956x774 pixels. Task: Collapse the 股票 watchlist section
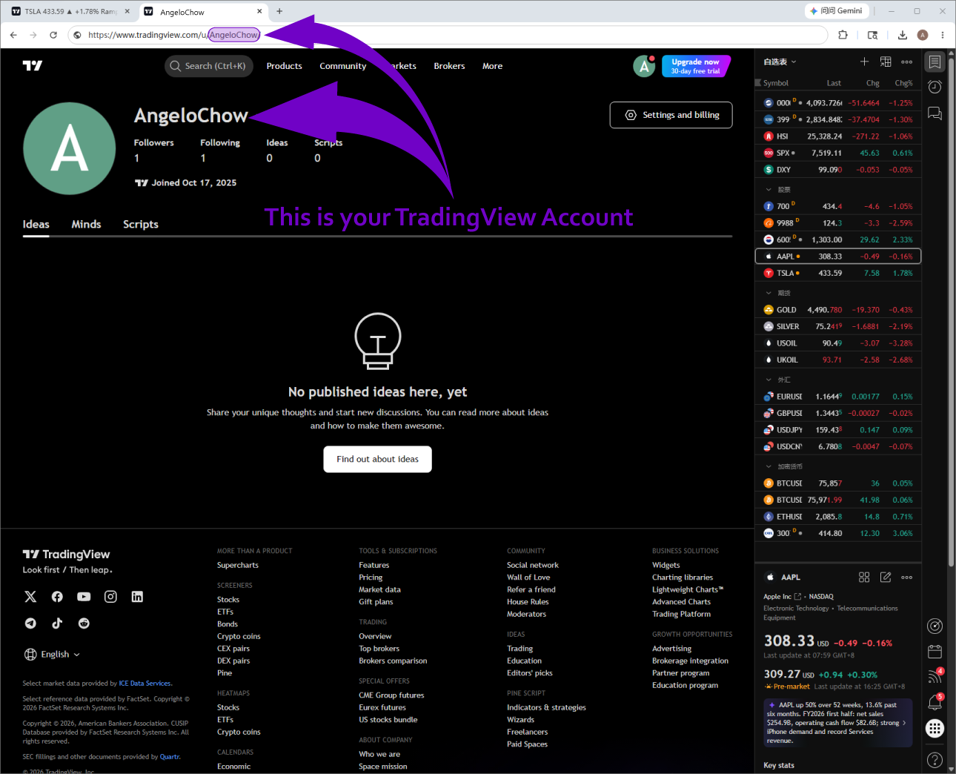point(769,190)
